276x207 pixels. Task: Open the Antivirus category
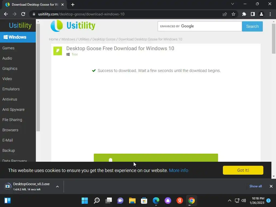click(x=10, y=99)
